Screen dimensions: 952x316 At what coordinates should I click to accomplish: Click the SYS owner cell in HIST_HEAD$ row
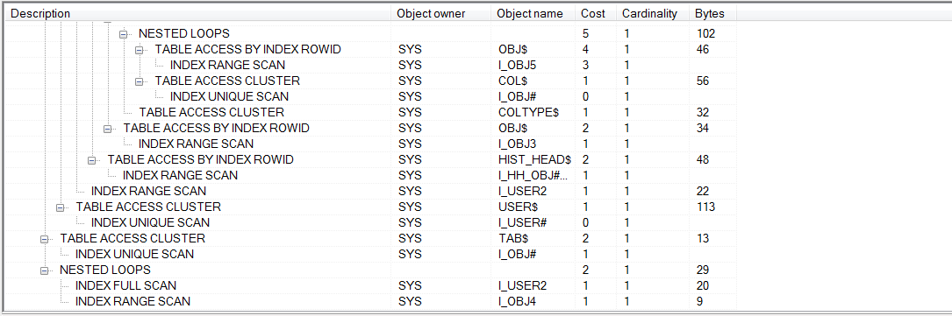pos(410,160)
